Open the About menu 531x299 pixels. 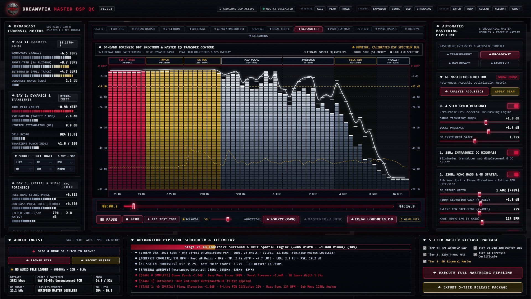coord(516,9)
